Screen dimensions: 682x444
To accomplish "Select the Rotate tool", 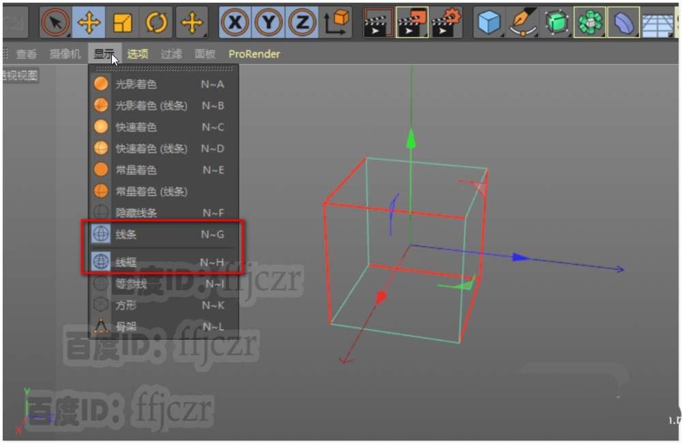I will (x=156, y=22).
